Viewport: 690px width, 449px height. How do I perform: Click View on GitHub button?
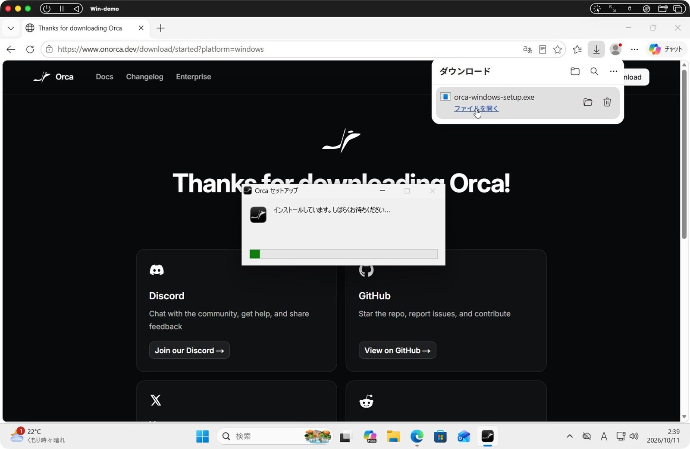point(397,350)
